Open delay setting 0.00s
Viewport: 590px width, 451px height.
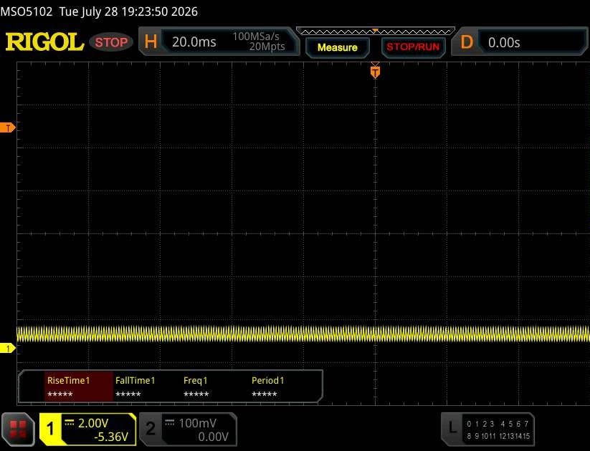(x=504, y=42)
